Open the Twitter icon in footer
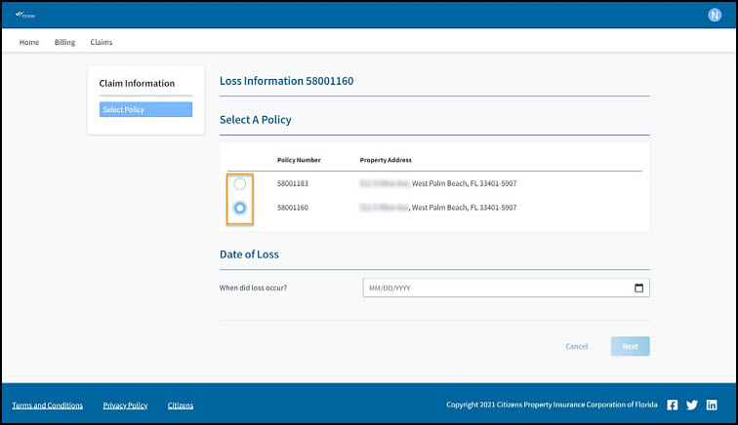The width and height of the screenshot is (738, 425). [692, 405]
